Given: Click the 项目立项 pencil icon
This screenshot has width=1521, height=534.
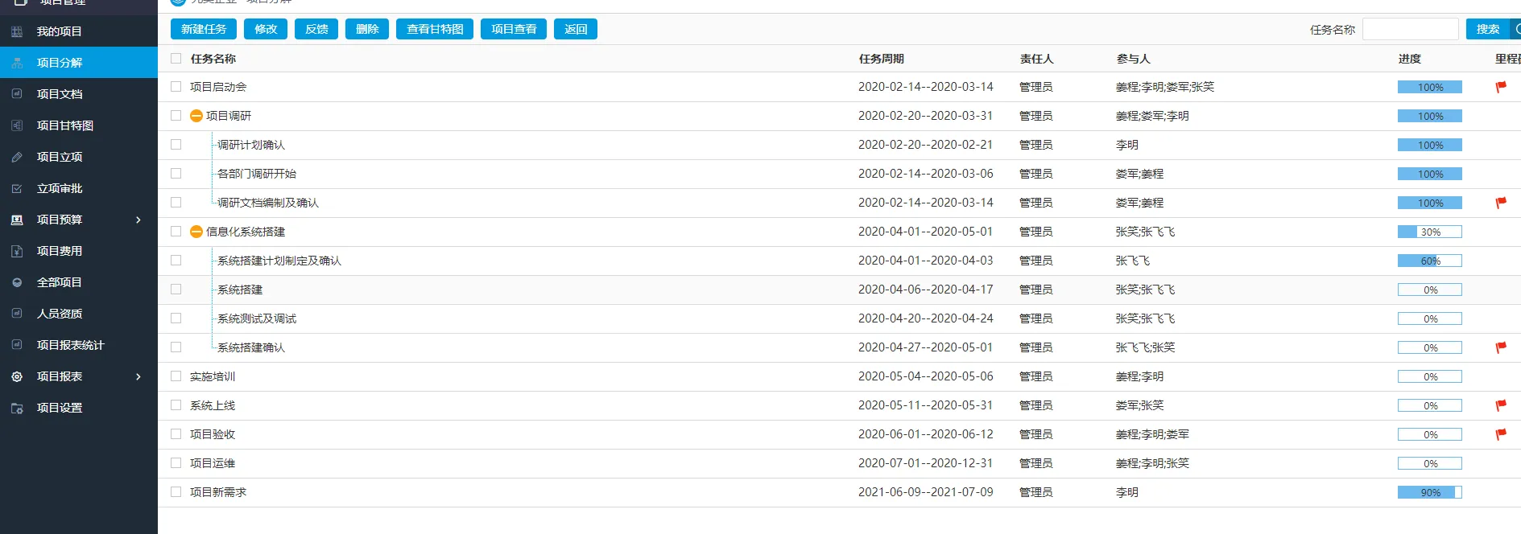Looking at the screenshot, I should tap(17, 157).
